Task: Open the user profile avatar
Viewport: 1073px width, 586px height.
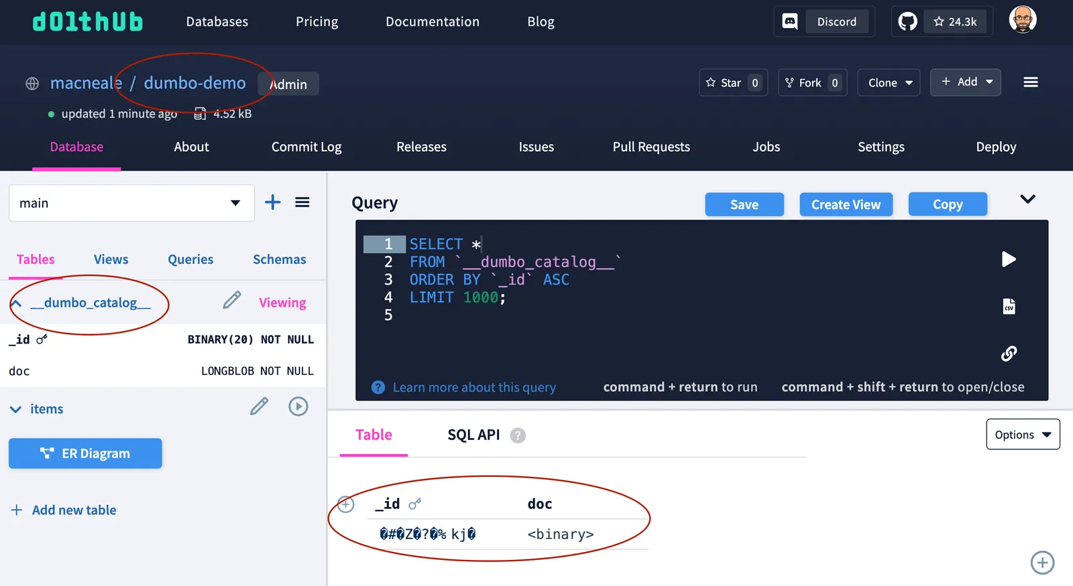Action: 1022,19
